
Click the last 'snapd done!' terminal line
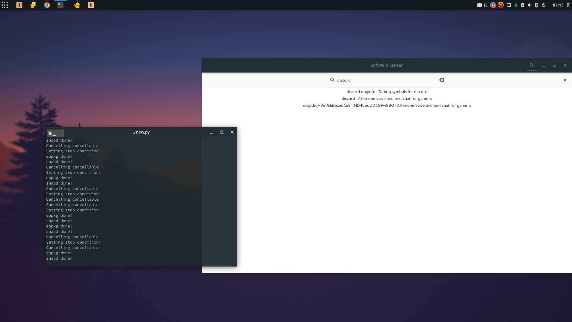coord(59,258)
